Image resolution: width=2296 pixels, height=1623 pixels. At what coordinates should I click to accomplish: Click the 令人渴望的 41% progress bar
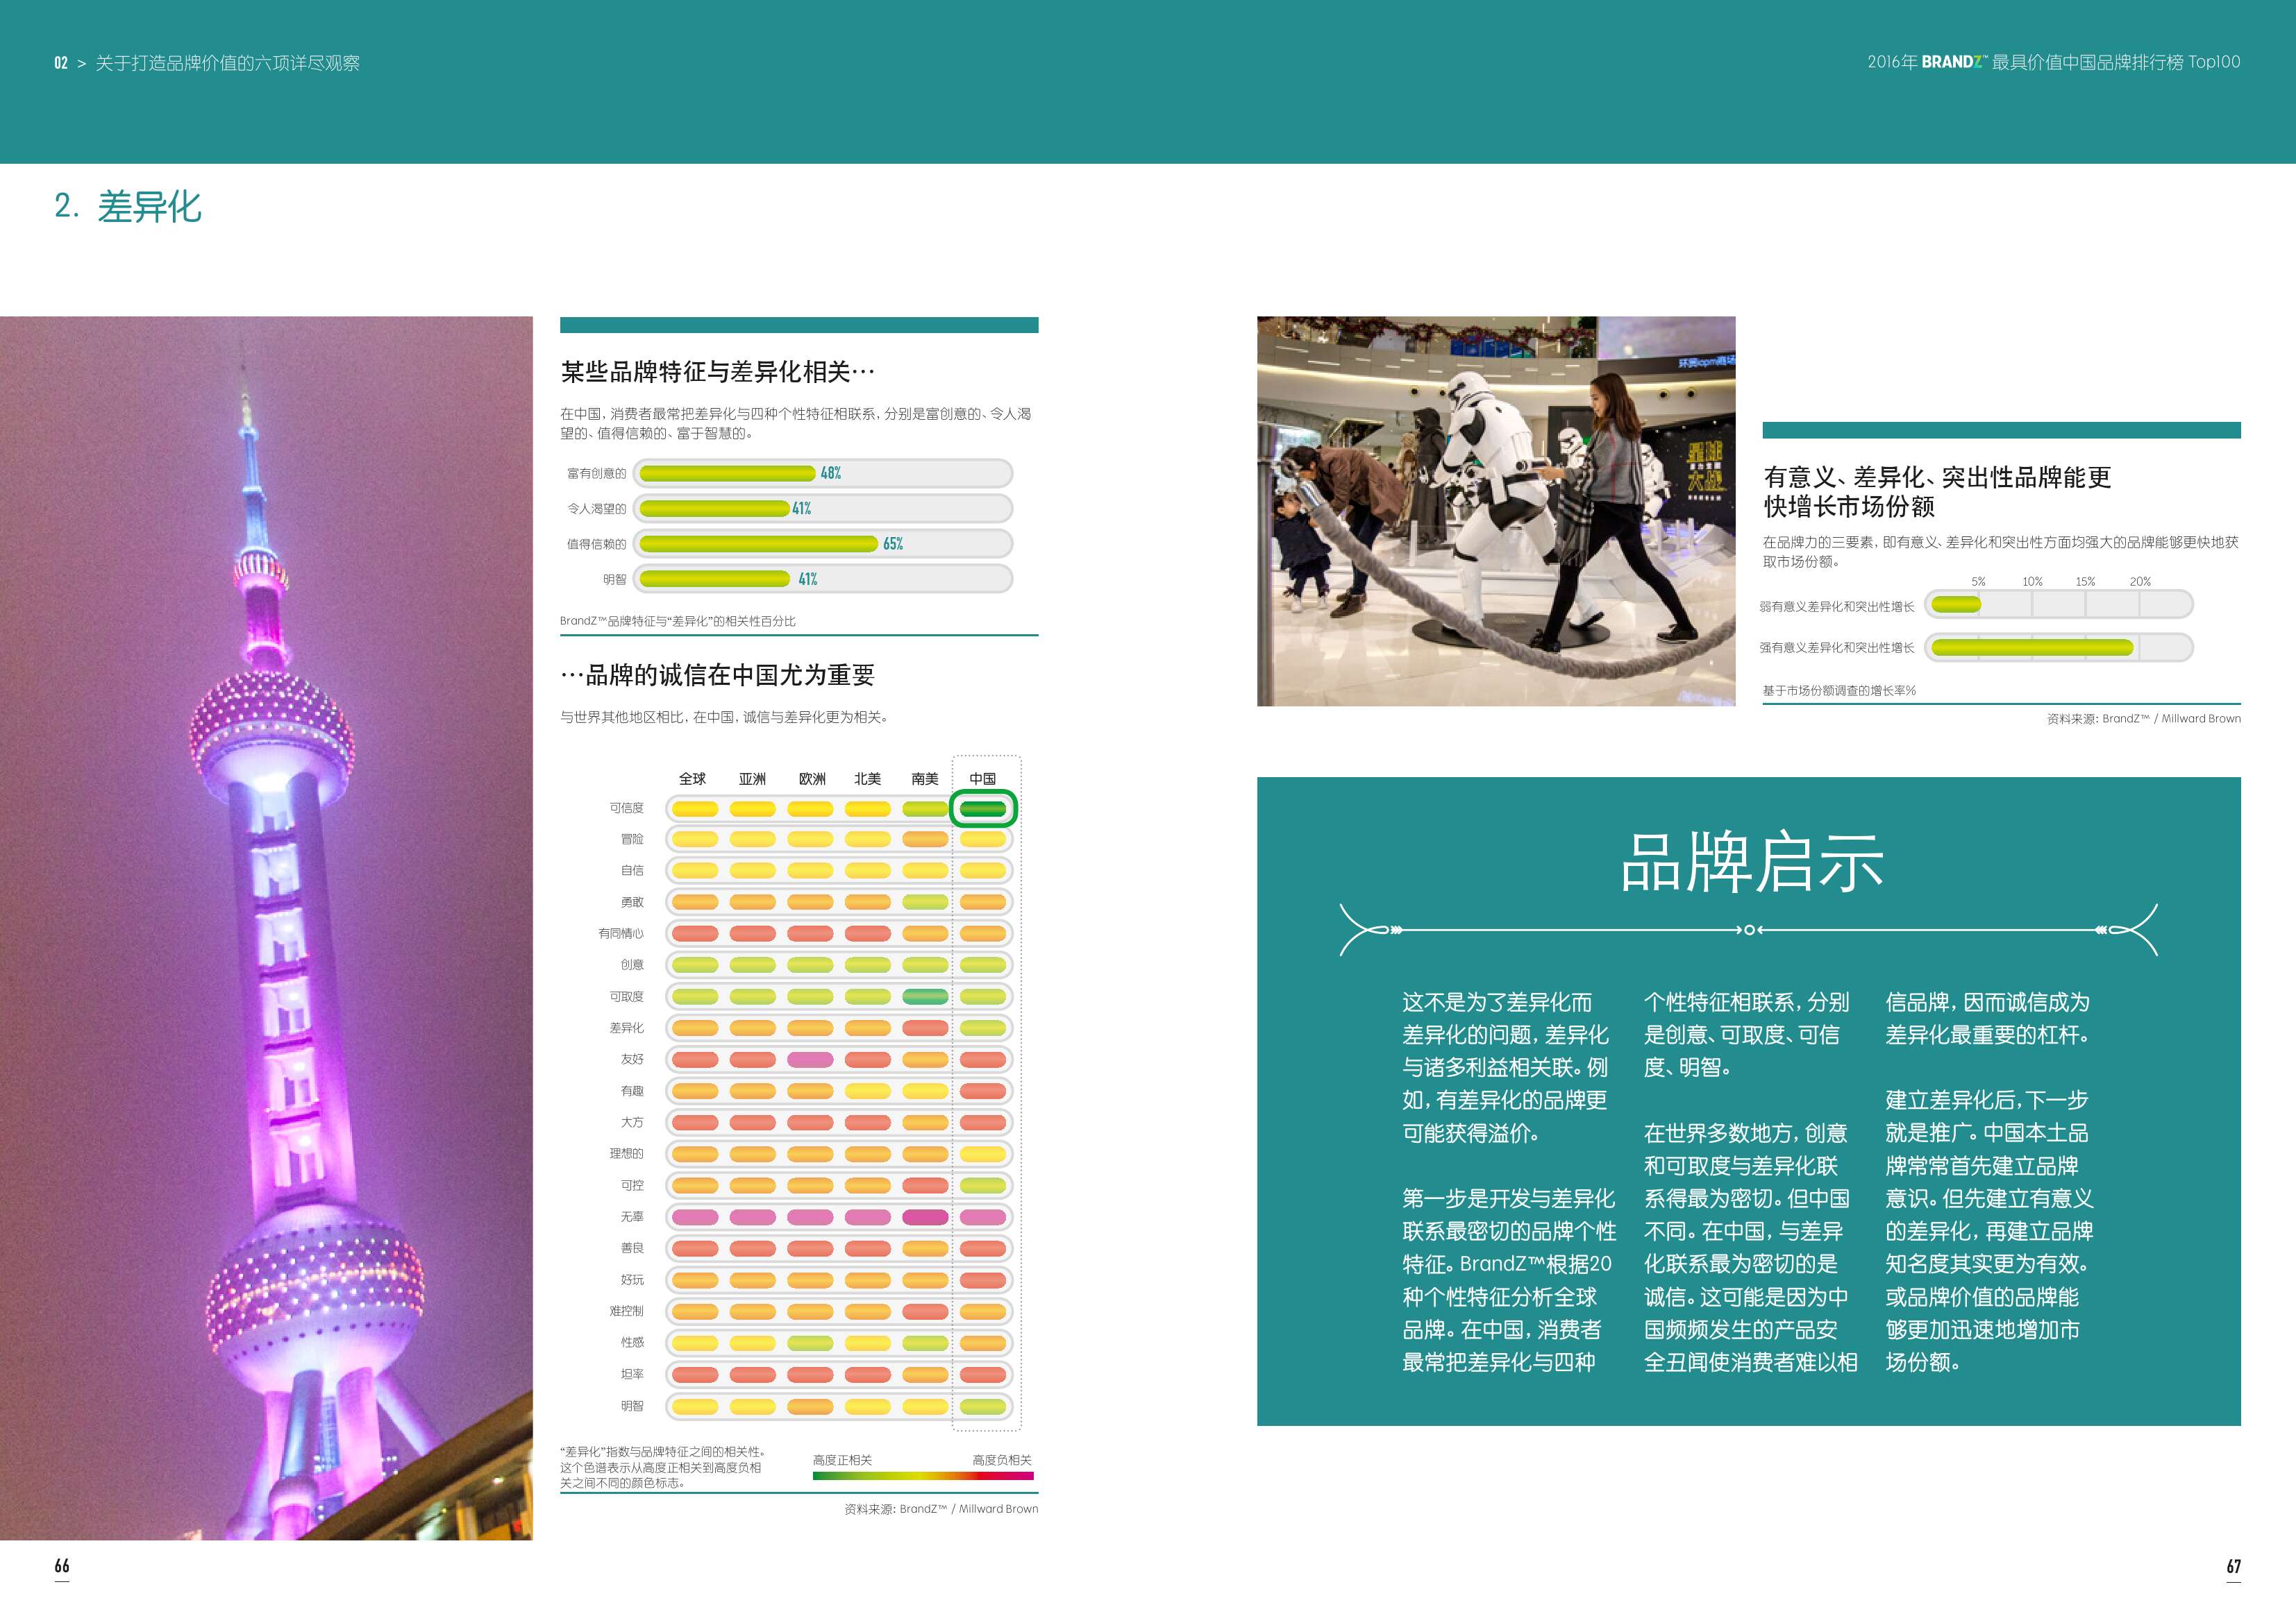pos(824,509)
